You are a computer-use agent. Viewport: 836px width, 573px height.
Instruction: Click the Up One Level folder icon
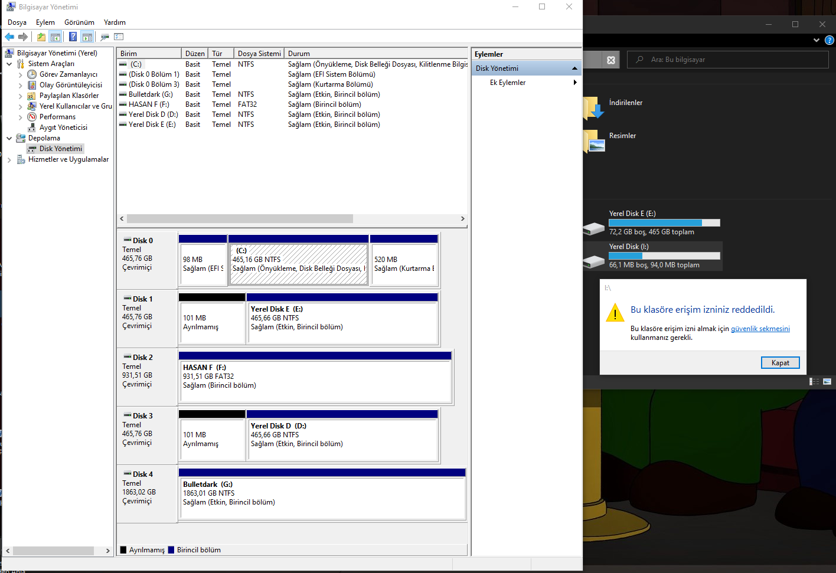coord(41,37)
